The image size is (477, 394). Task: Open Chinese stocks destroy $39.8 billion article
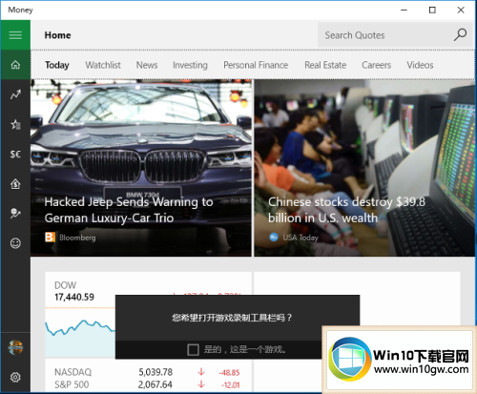(x=346, y=210)
